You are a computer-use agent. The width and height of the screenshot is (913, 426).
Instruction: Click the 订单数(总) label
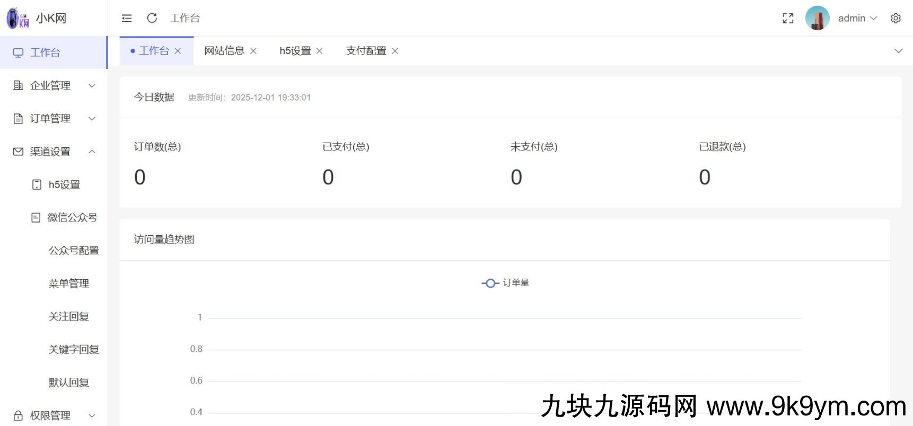click(x=157, y=147)
